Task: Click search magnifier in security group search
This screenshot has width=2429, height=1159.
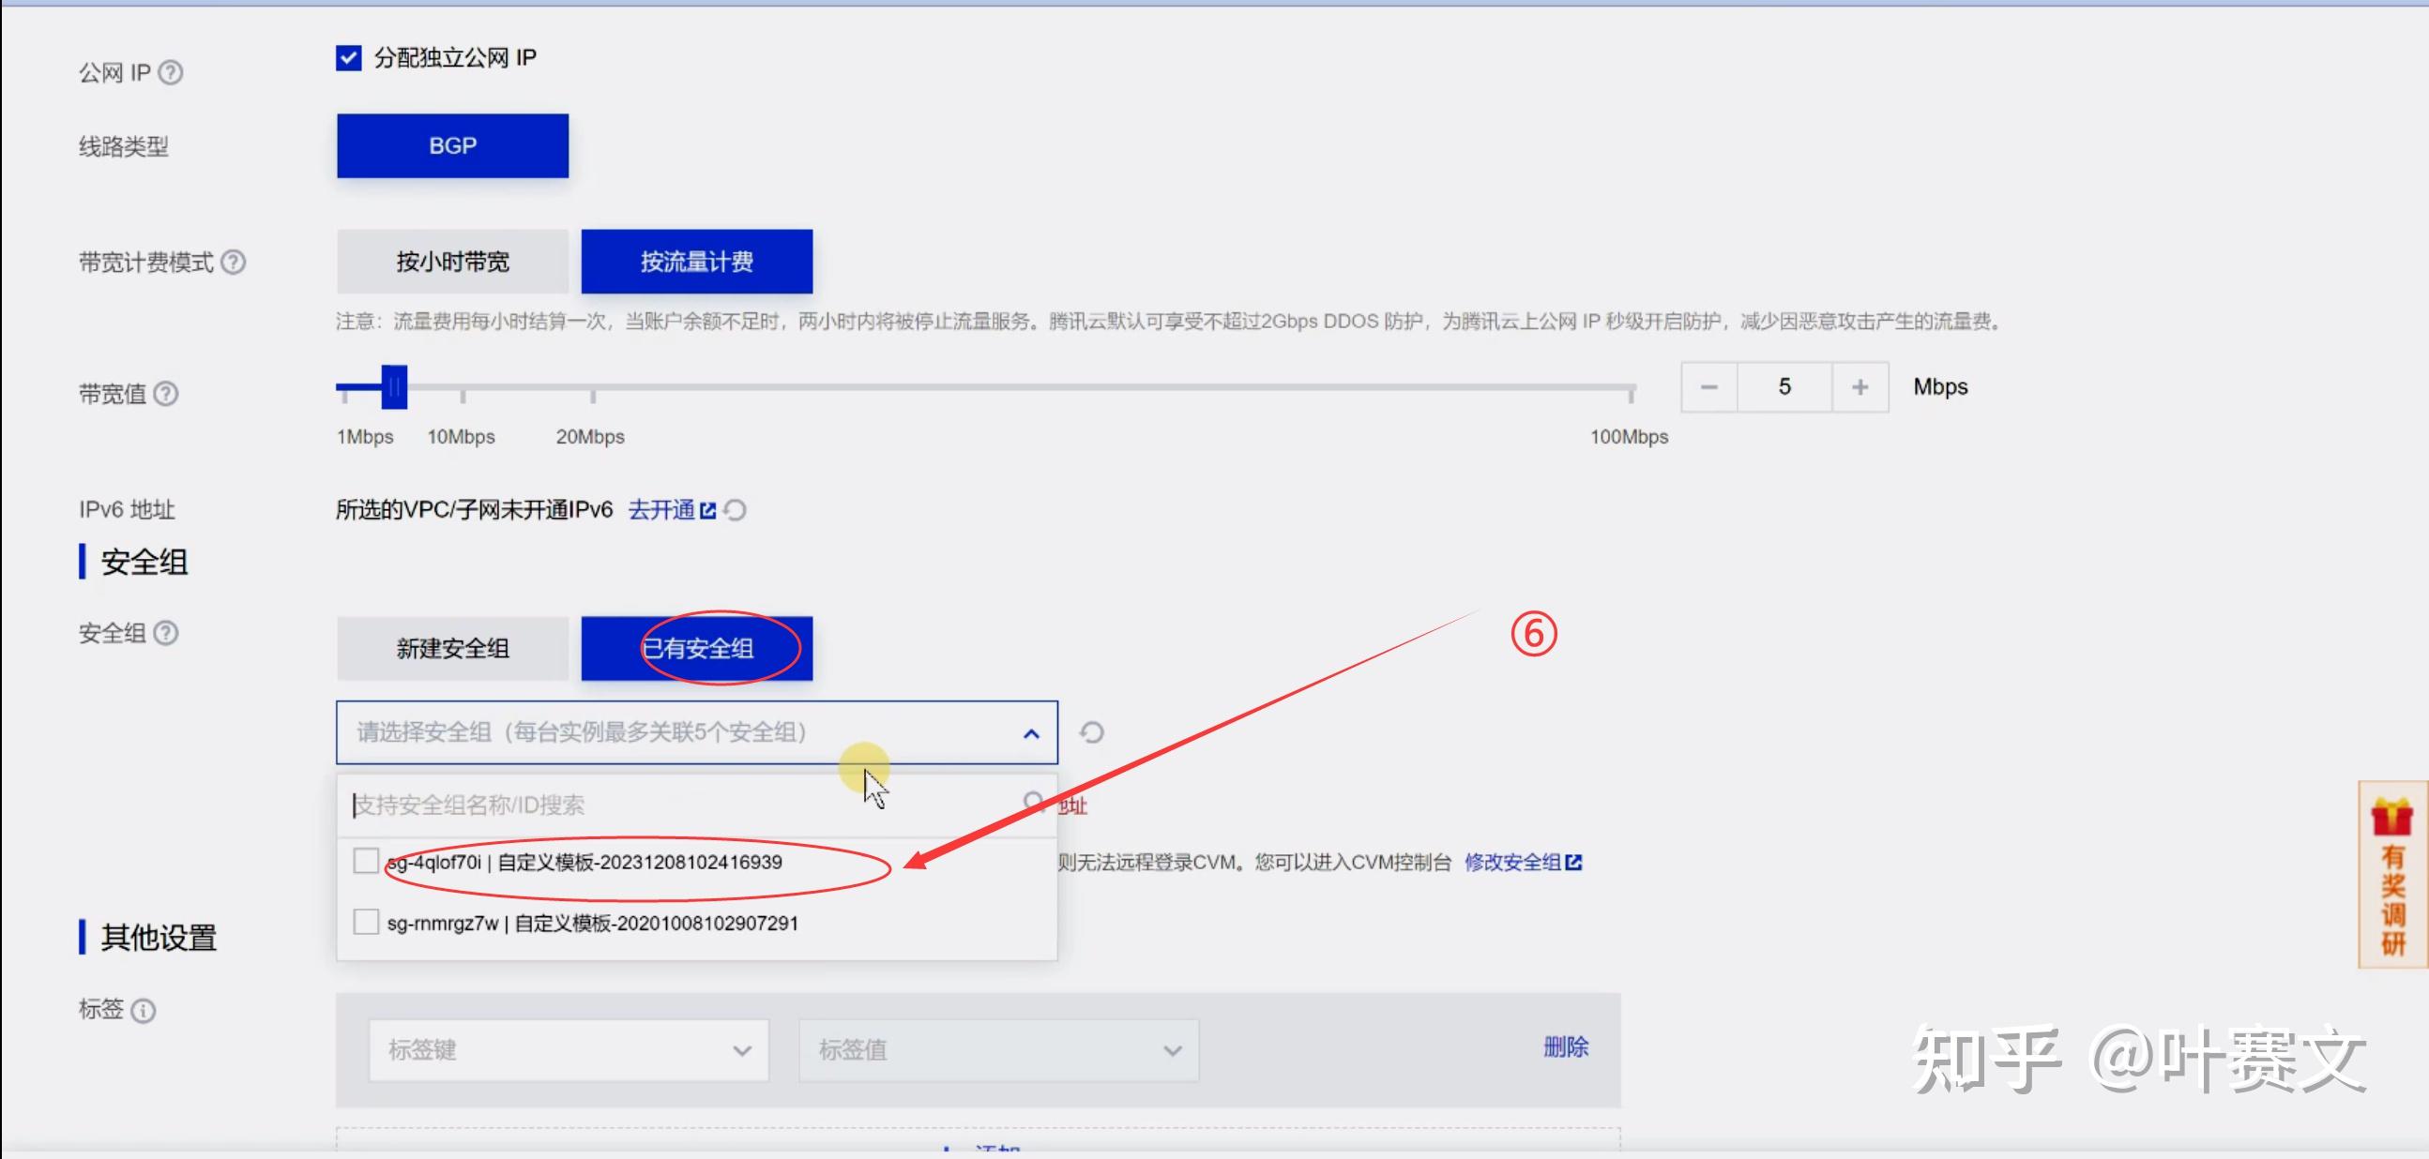Action: point(1034,802)
